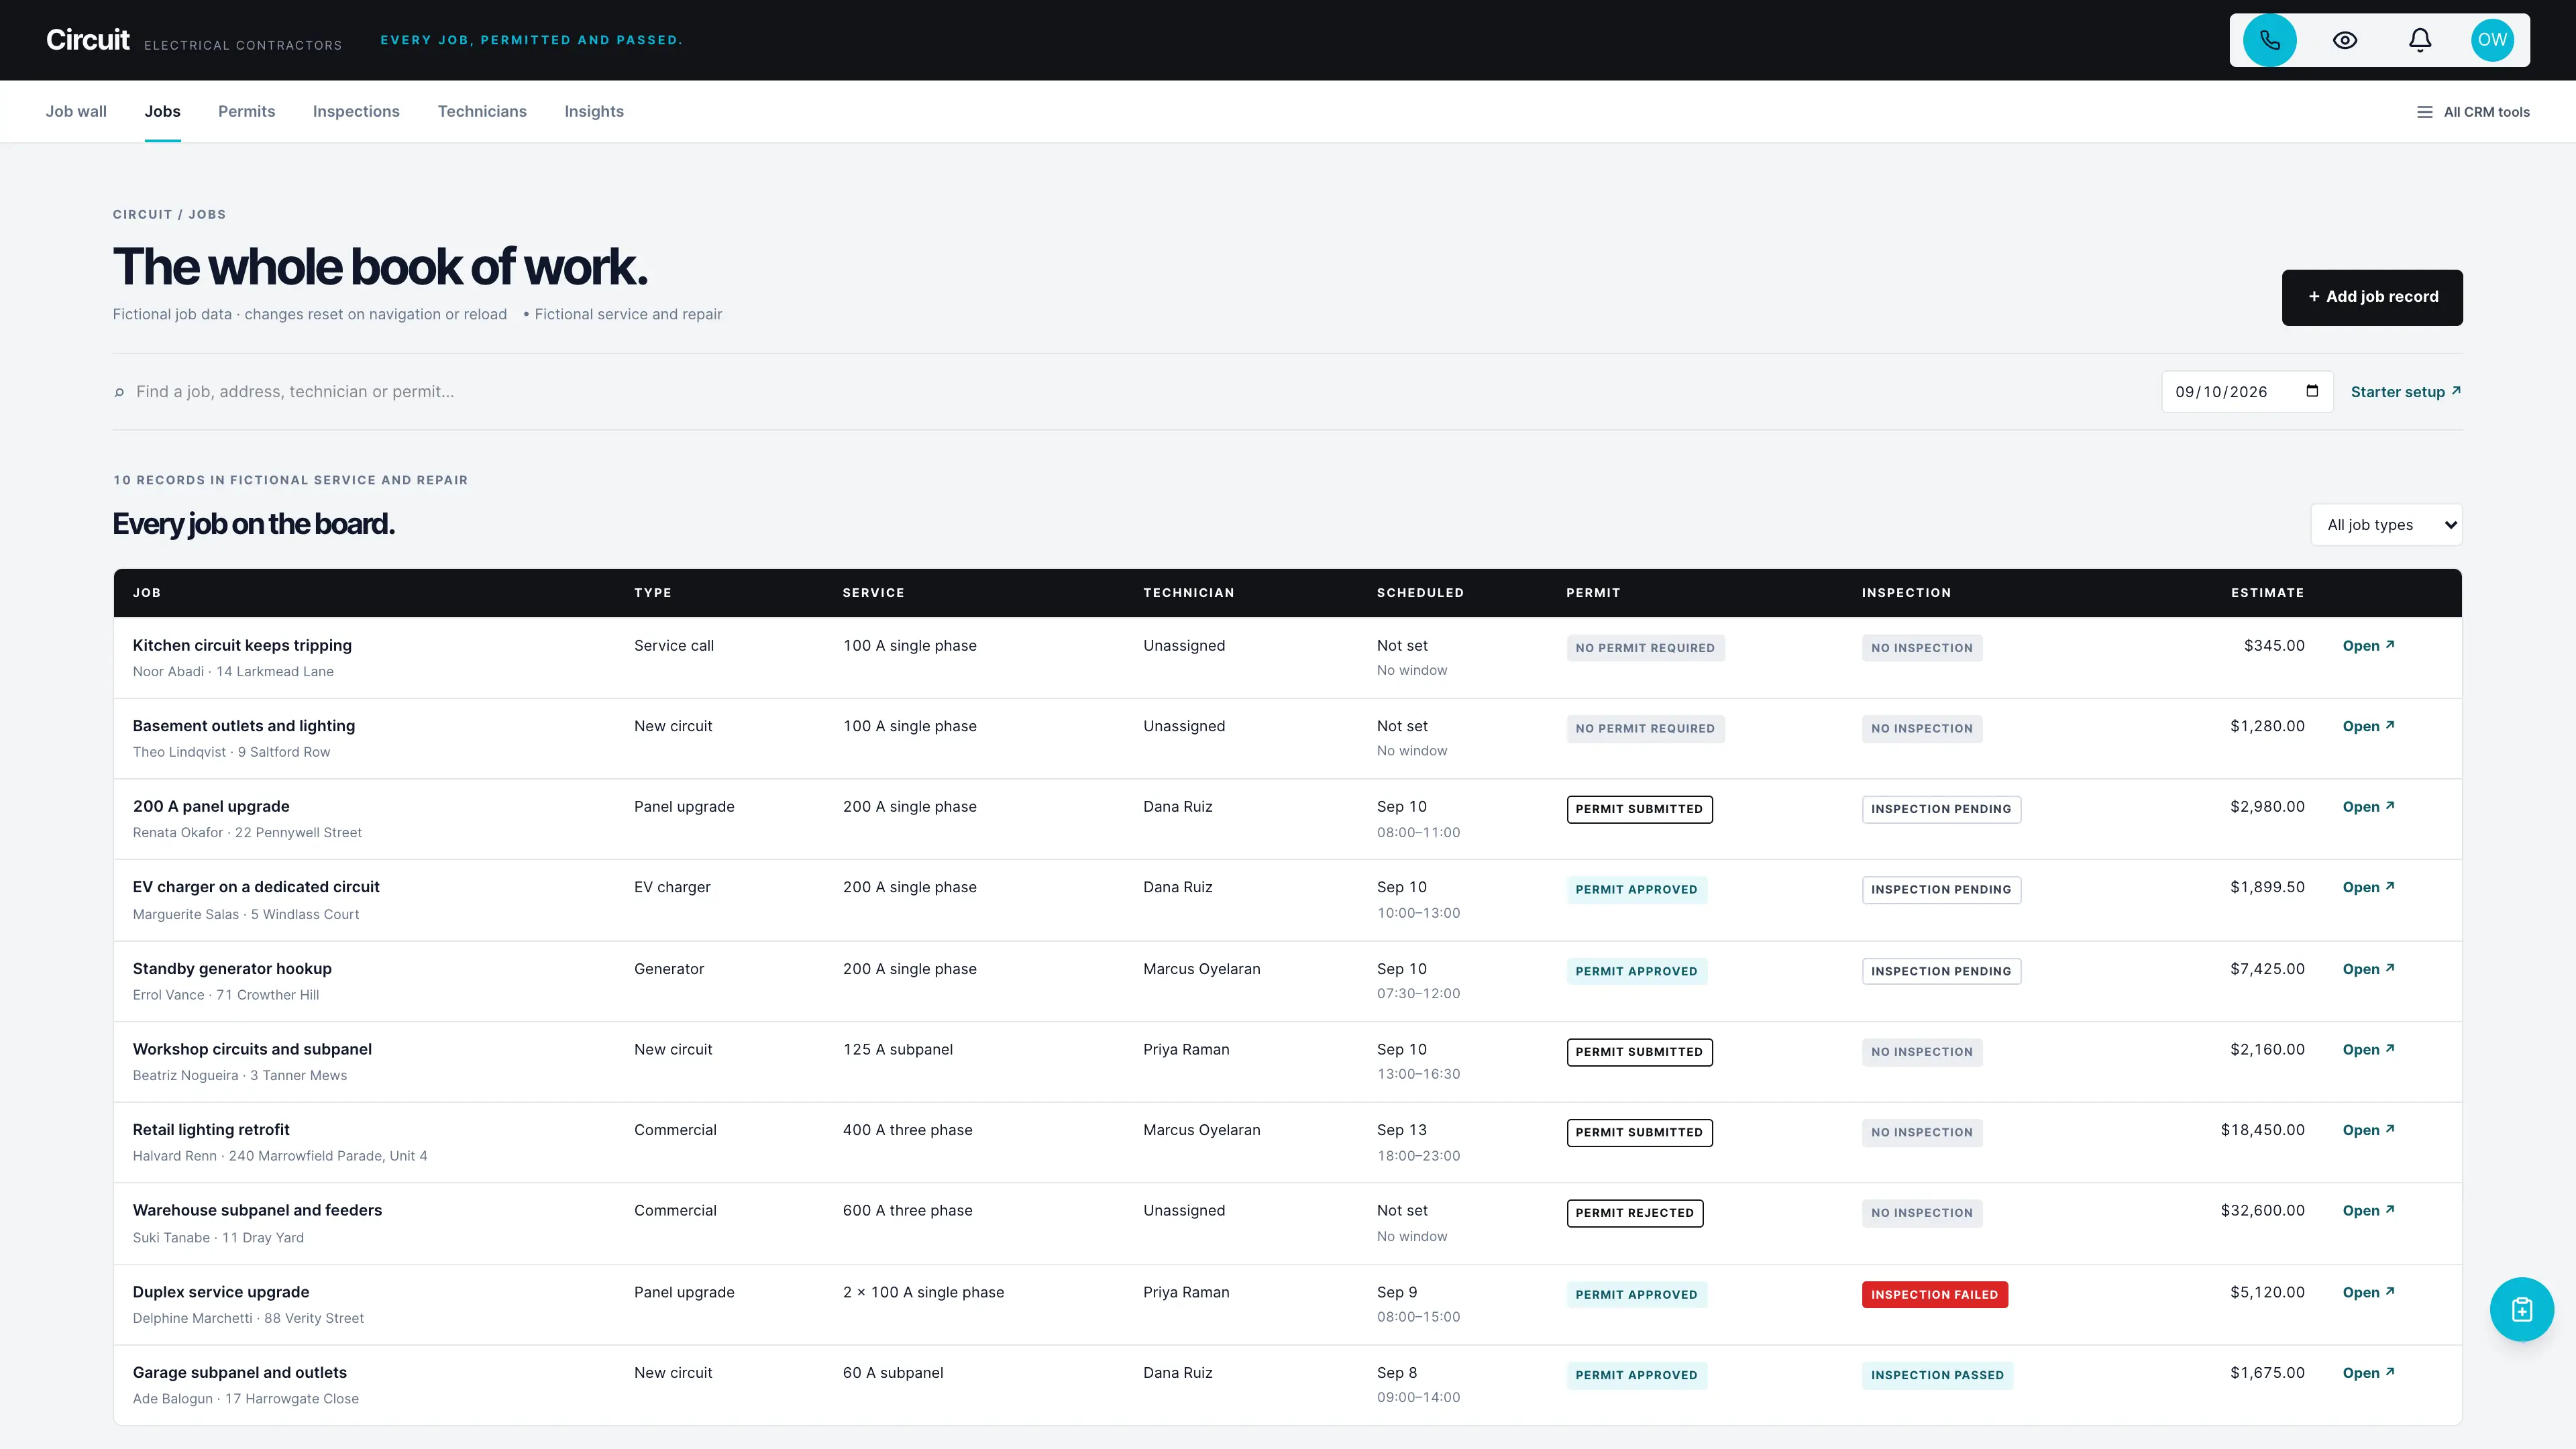The width and height of the screenshot is (2576, 1449).
Task: Open the Retail lighting retrofit job
Action: coord(2368,1131)
